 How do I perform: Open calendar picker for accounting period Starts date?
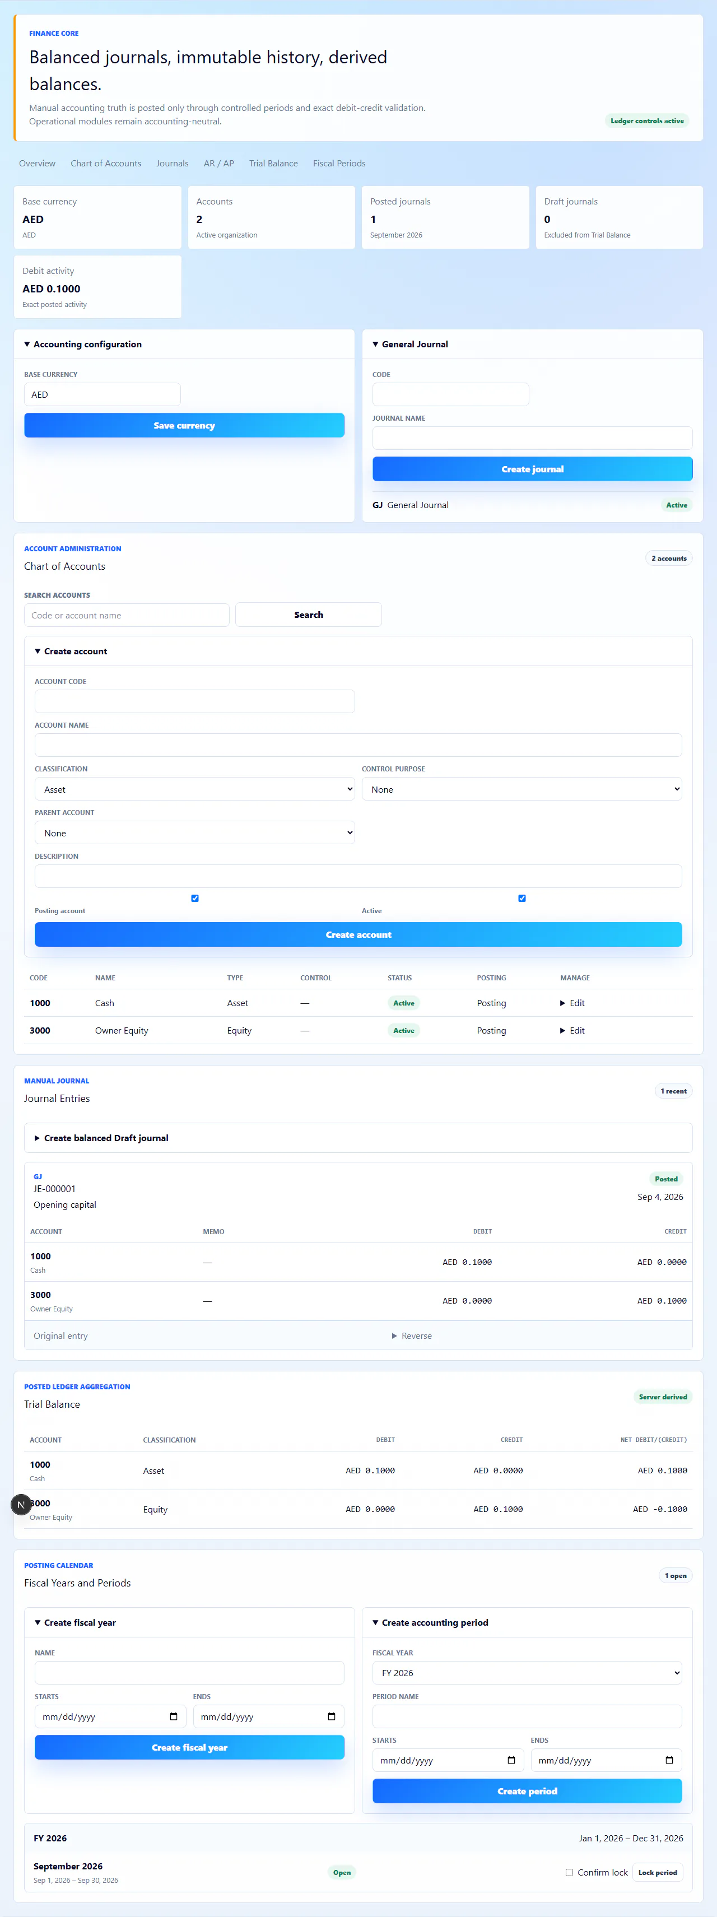coord(511,1760)
